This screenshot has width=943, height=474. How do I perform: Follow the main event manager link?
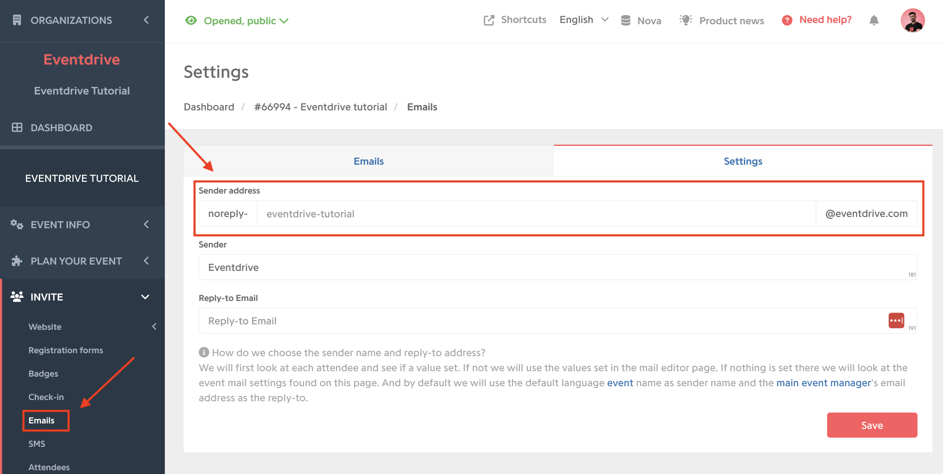tap(824, 383)
